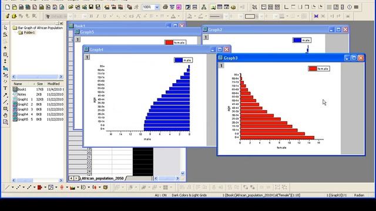Open font color dropdown arrow

click(179, 16)
